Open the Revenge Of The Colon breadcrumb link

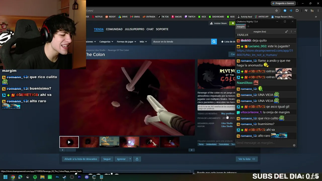[x=118, y=50]
